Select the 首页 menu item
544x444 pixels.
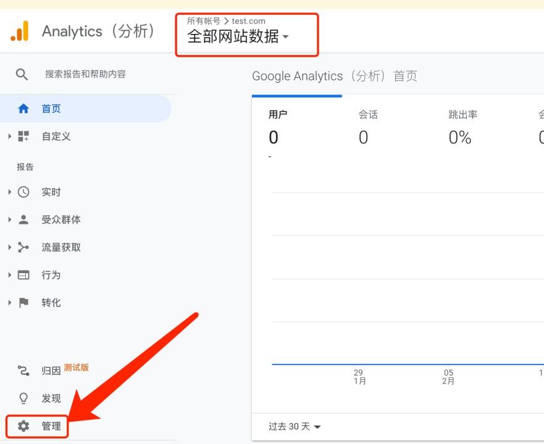51,108
